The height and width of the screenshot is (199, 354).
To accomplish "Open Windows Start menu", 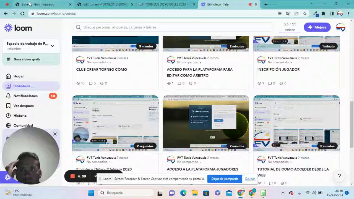I will (x=91, y=193).
